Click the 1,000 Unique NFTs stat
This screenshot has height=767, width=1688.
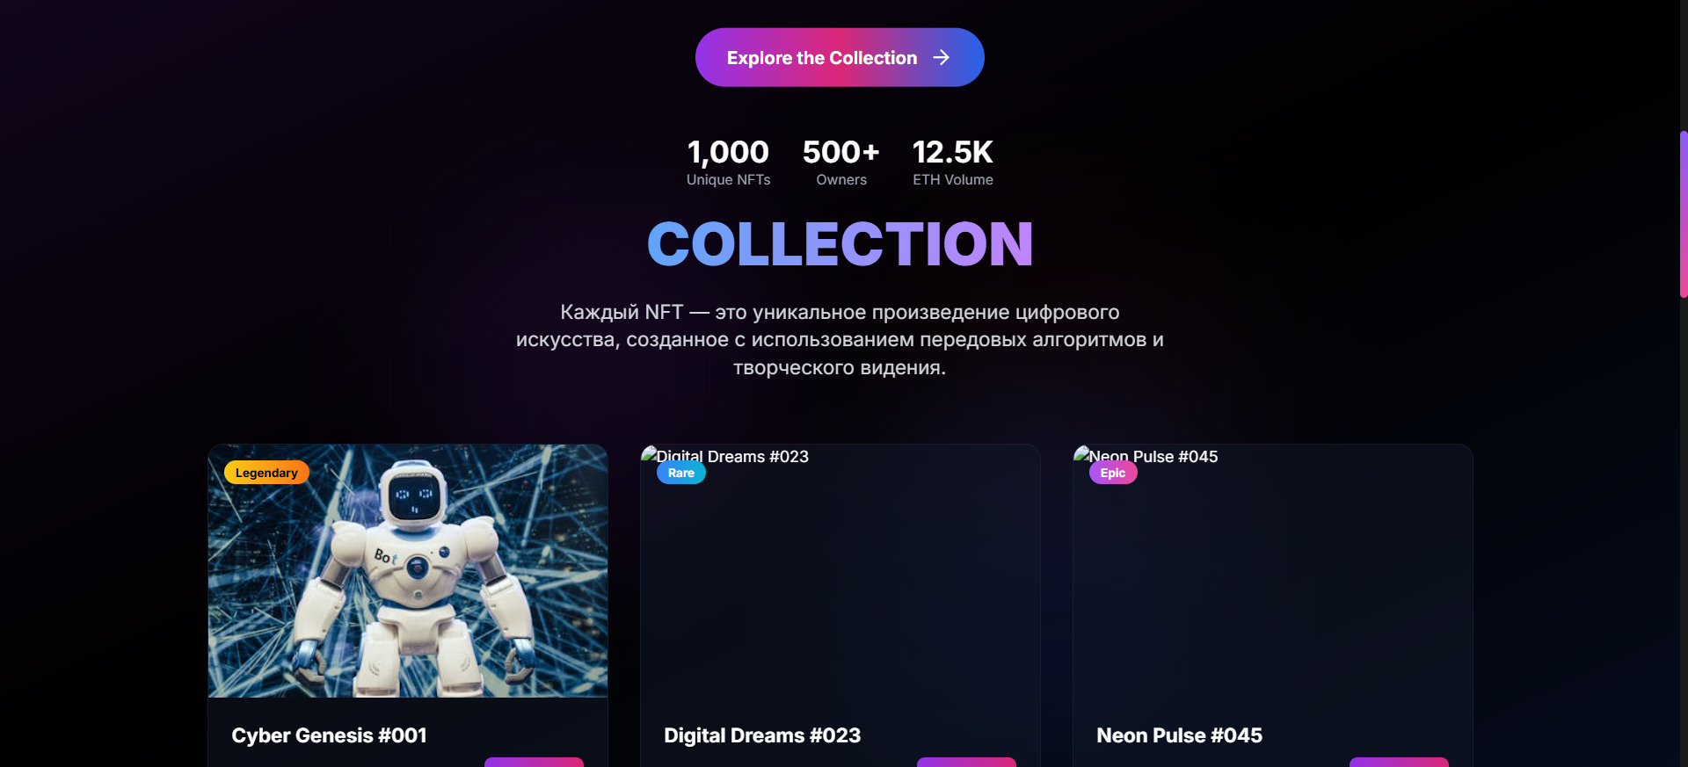pos(728,163)
